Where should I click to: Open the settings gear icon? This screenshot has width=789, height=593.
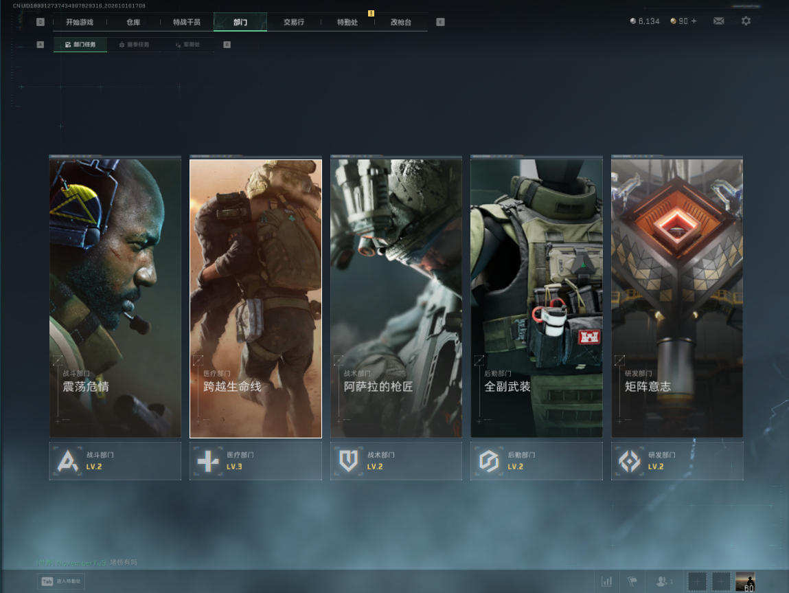[x=746, y=21]
